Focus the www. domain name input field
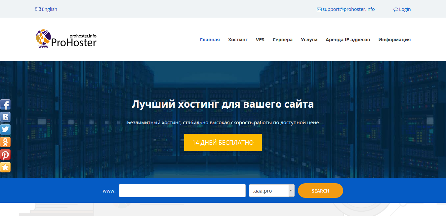 tap(182, 191)
